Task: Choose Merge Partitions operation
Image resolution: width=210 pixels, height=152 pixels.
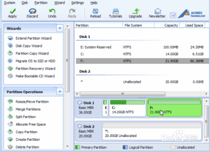Action: [28, 109]
